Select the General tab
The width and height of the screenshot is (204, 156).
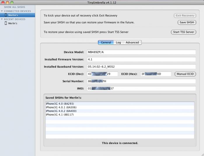click(105, 42)
